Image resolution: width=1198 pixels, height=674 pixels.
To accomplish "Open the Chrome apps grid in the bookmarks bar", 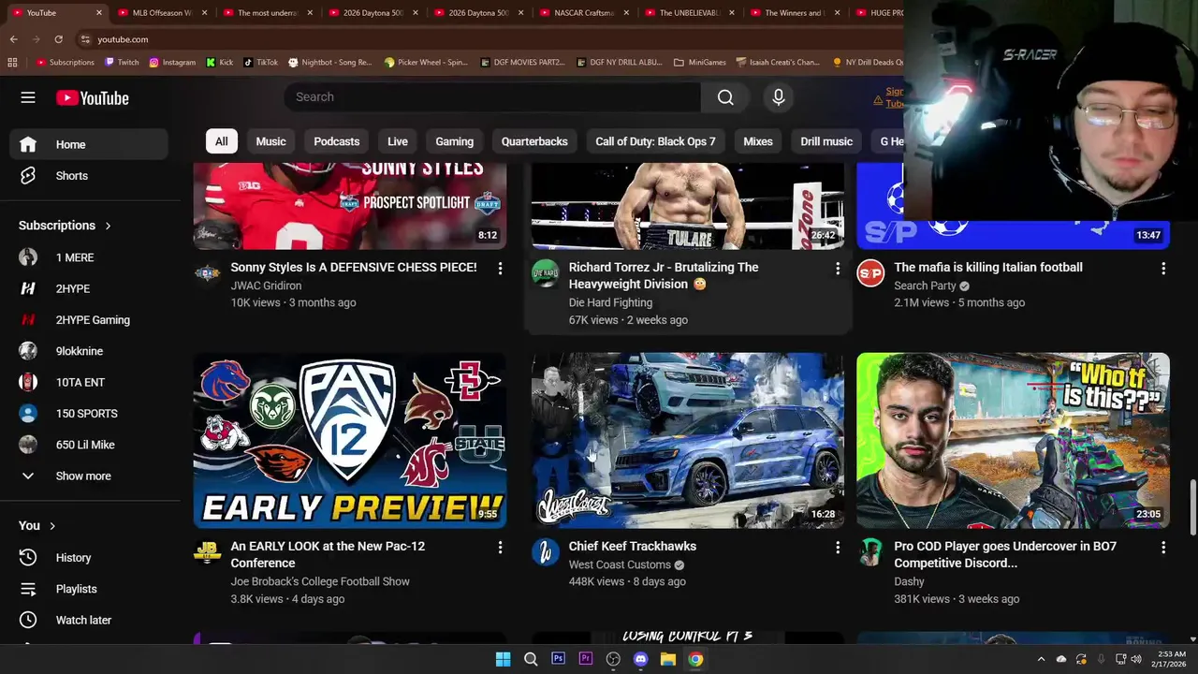I will 12,63.
